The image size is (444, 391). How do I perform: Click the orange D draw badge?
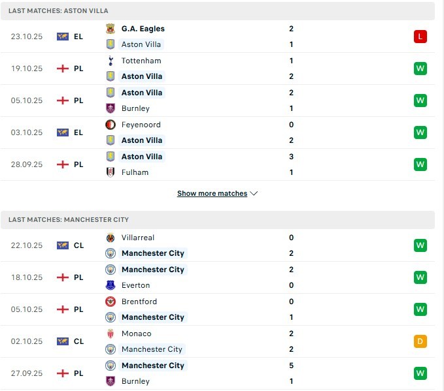(x=420, y=341)
